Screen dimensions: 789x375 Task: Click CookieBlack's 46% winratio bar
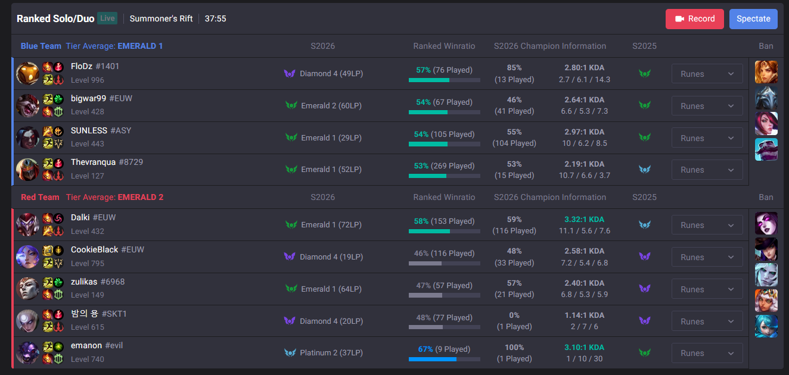click(x=445, y=263)
